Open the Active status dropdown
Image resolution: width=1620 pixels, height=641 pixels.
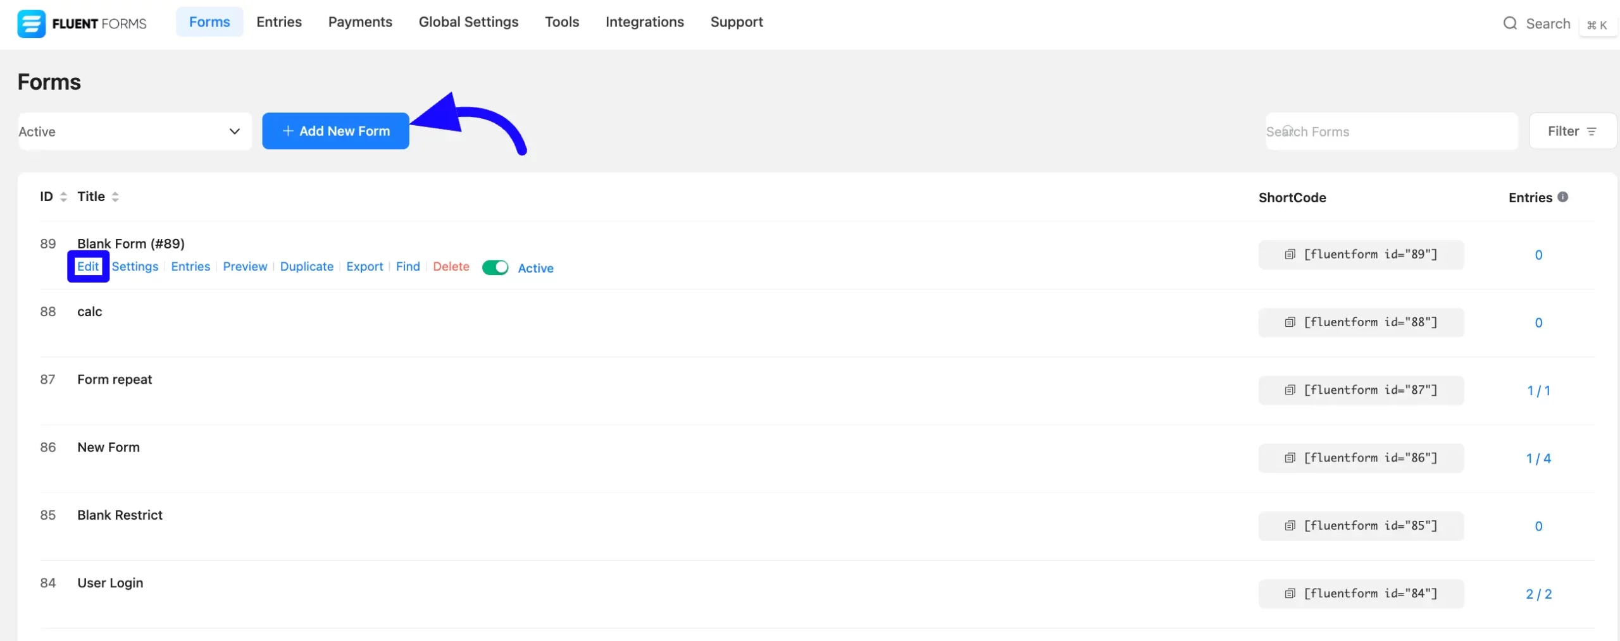click(135, 131)
